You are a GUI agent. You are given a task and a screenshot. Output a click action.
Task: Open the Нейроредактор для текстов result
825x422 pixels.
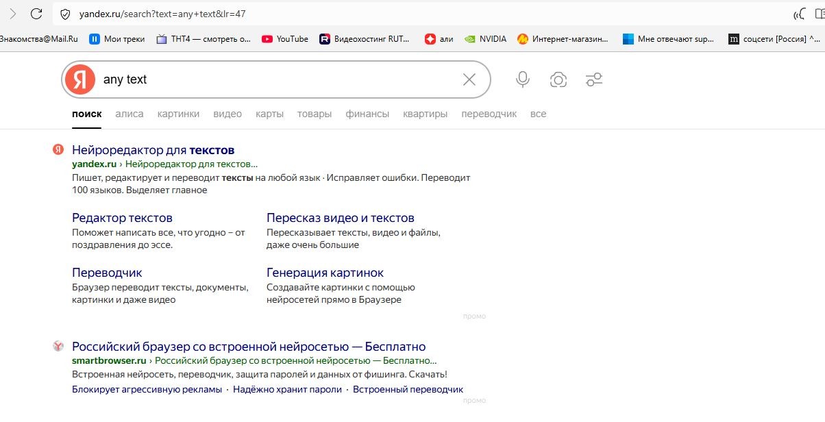(x=153, y=150)
